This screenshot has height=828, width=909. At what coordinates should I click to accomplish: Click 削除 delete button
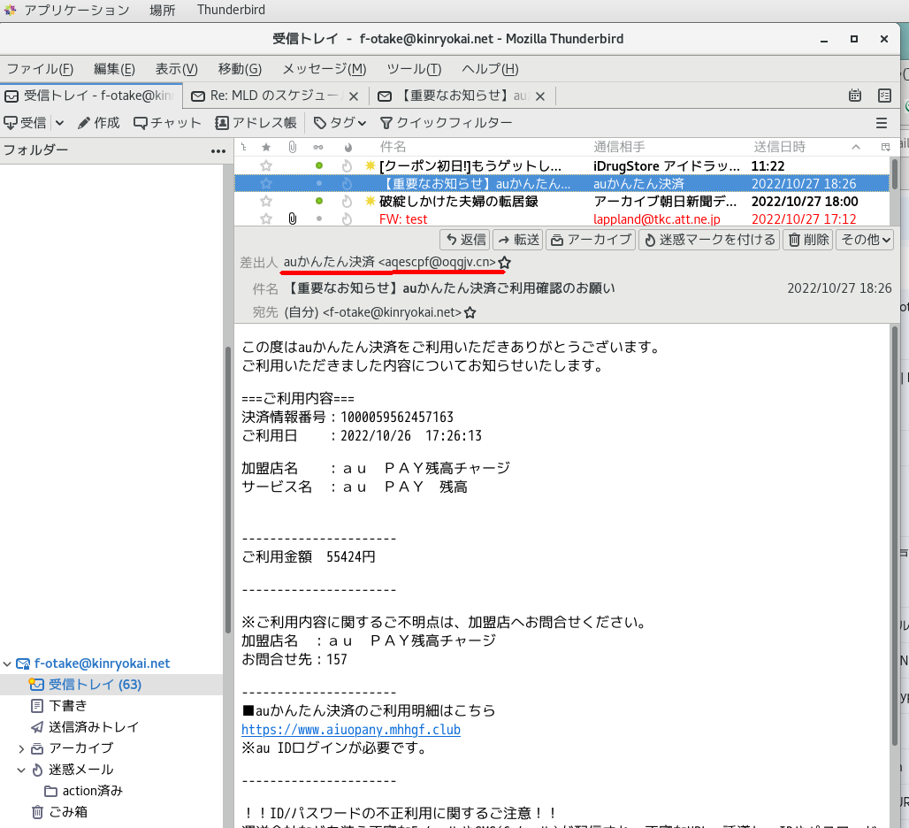point(808,240)
